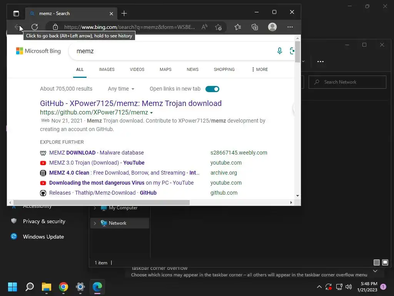Switch File Explorer to large icons view
The height and width of the screenshot is (296, 394).
click(x=385, y=262)
